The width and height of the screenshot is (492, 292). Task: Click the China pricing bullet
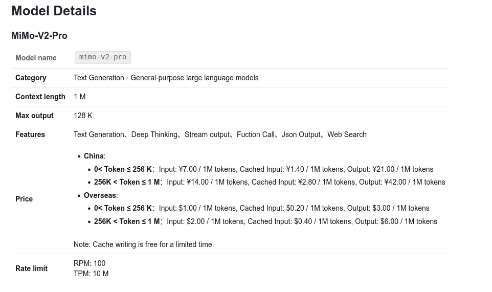(x=95, y=156)
